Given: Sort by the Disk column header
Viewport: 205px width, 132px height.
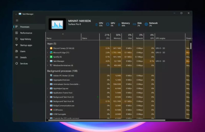Looking at the screenshot, I should click(x=127, y=37).
